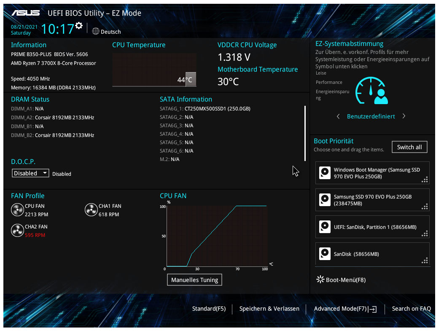Click the Energieeinsparung profile label
This screenshot has width=444, height=333.
332,95
